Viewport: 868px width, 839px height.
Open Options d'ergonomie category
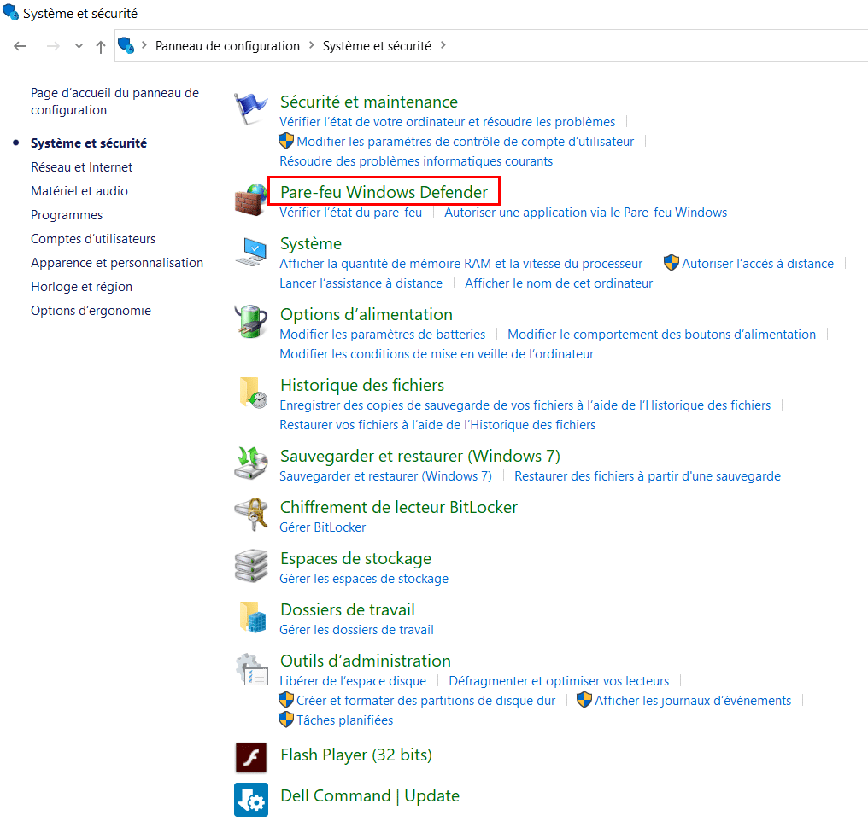[91, 311]
